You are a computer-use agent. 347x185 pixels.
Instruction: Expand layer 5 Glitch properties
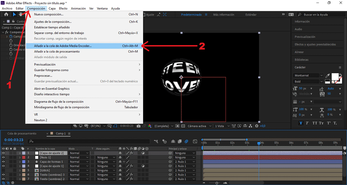pyautogui.click(x=20, y=170)
